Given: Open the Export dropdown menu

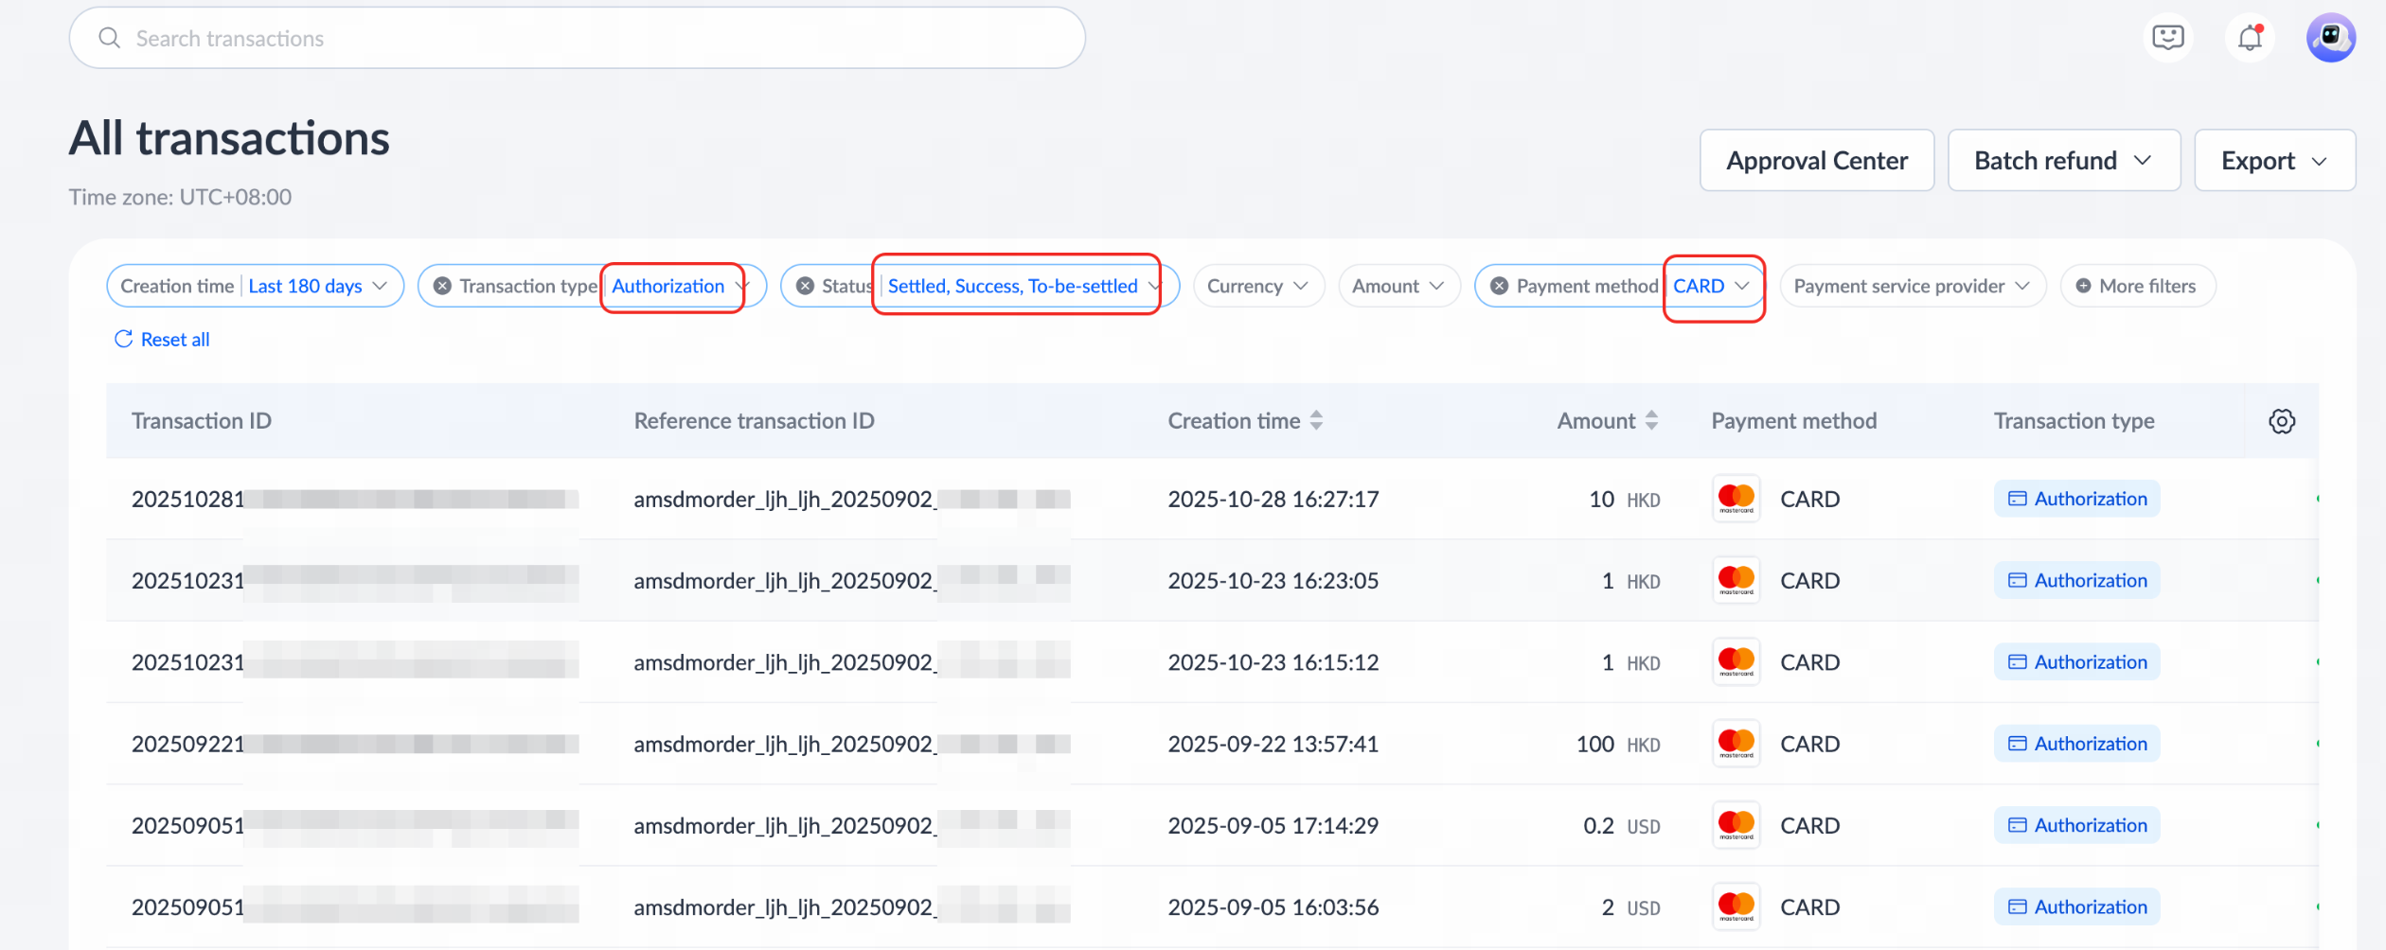Looking at the screenshot, I should 2274,161.
